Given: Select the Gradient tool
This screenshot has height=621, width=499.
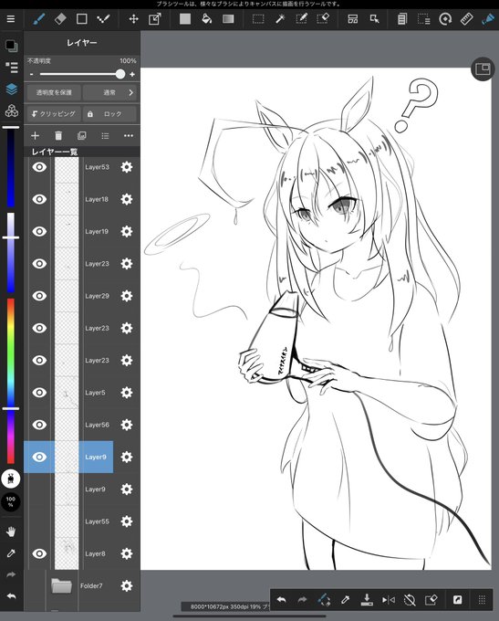Looking at the screenshot, I should point(228,19).
